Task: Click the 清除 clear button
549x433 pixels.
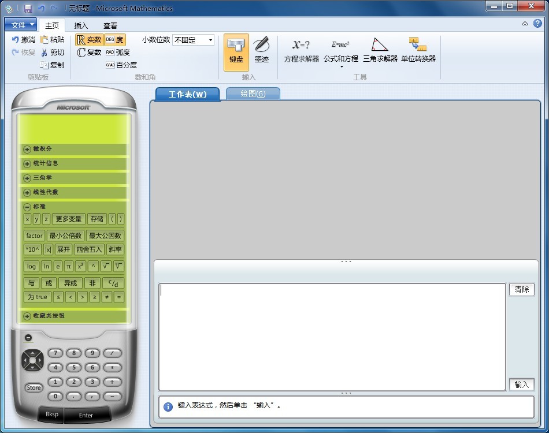Action: (521, 290)
